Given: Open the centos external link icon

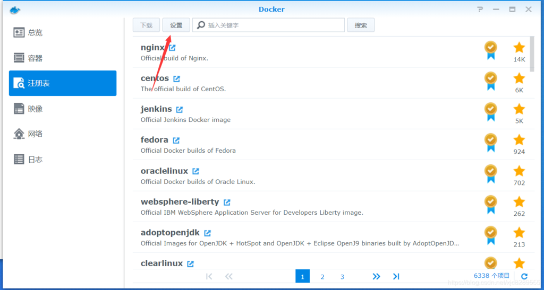Looking at the screenshot, I should tap(176, 79).
